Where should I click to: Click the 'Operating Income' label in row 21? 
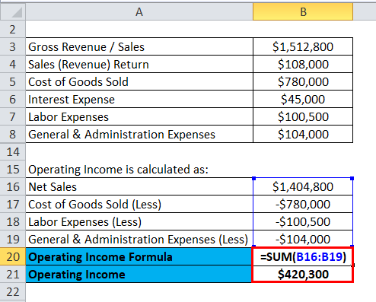[x=139, y=274]
